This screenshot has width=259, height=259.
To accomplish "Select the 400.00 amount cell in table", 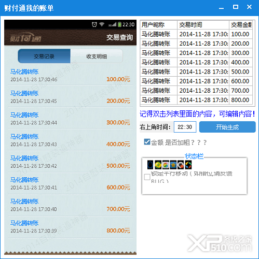I will [x=241, y=62].
